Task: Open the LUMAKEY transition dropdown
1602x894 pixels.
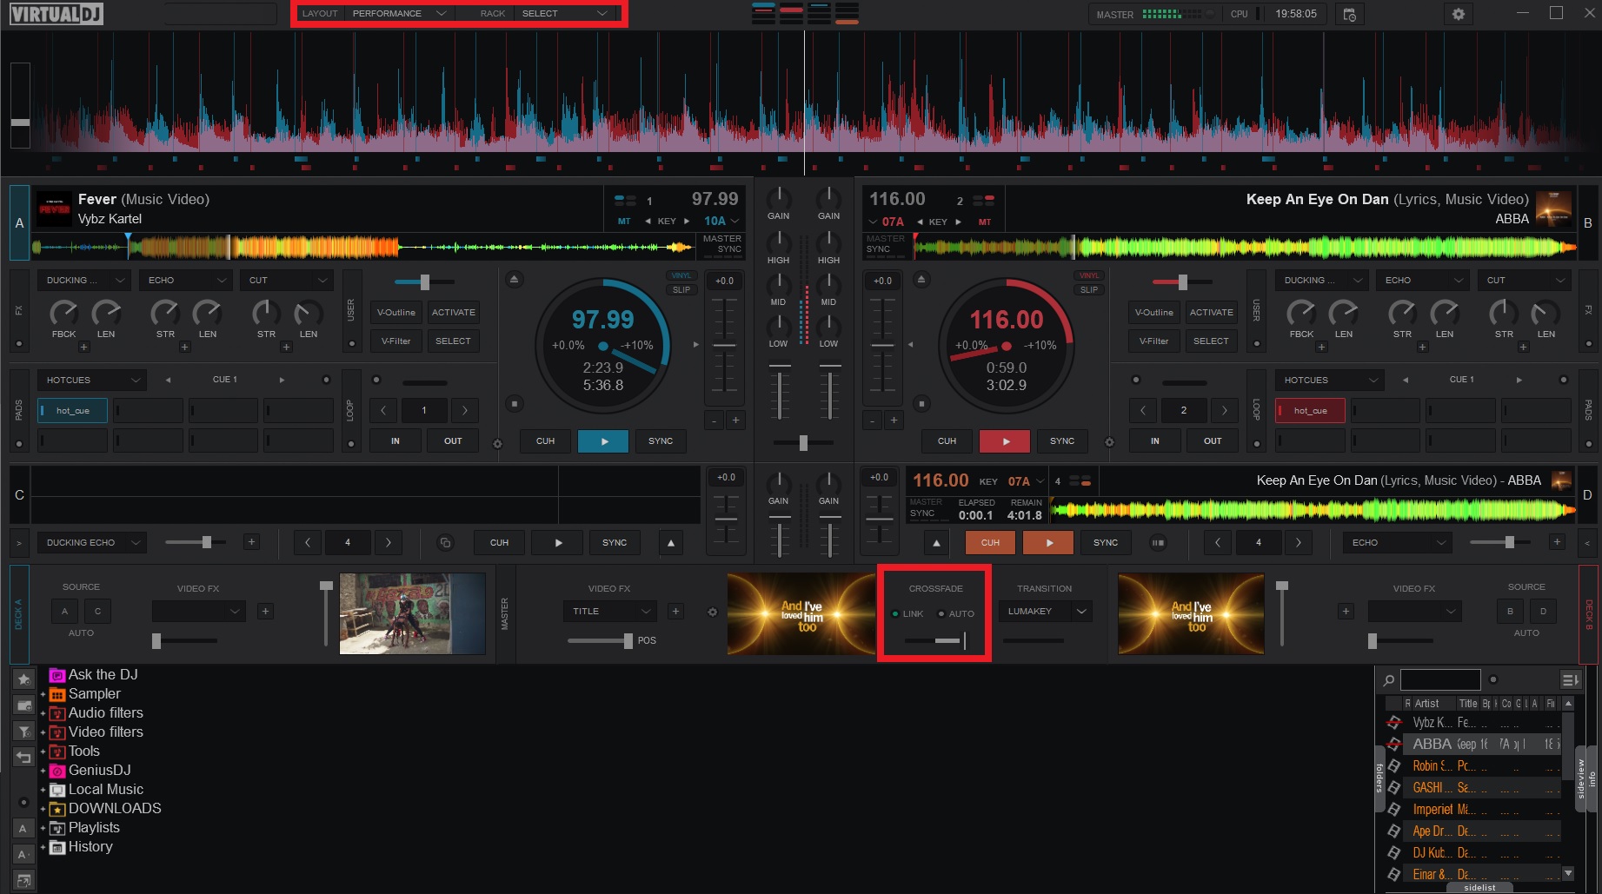Action: click(x=1045, y=612)
